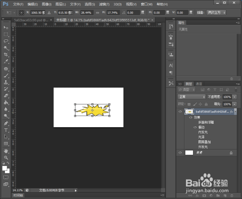The image size is (242, 199).
Task: Switch to the 通道 tab
Action: [198, 84]
